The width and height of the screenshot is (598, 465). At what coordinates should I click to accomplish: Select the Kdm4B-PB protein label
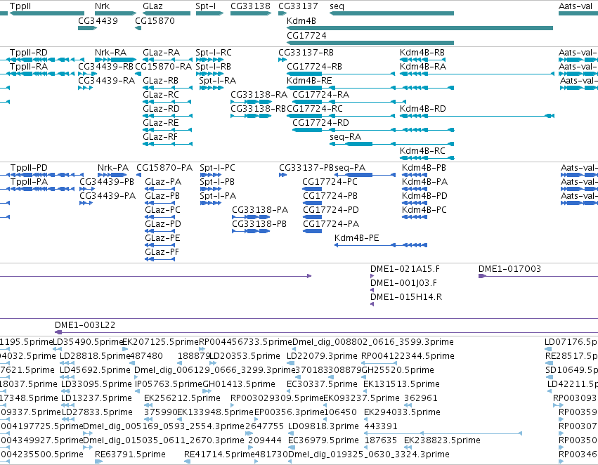424,168
